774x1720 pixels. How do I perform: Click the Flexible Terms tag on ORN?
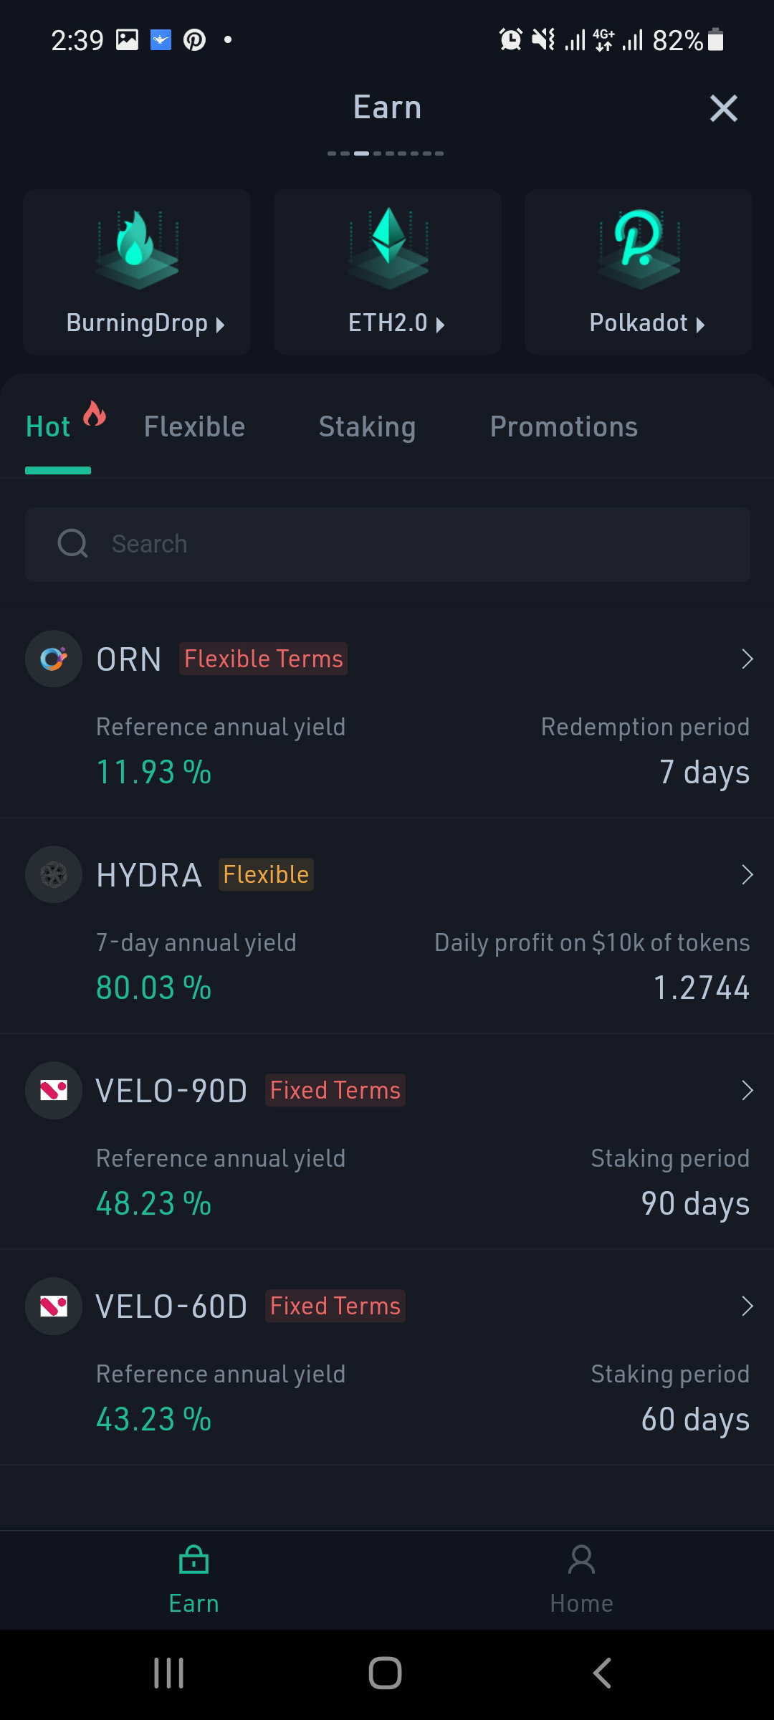(x=263, y=659)
